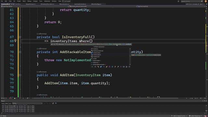
Task: Open the File menu
Action: pyautogui.click(x=2, y=1)
